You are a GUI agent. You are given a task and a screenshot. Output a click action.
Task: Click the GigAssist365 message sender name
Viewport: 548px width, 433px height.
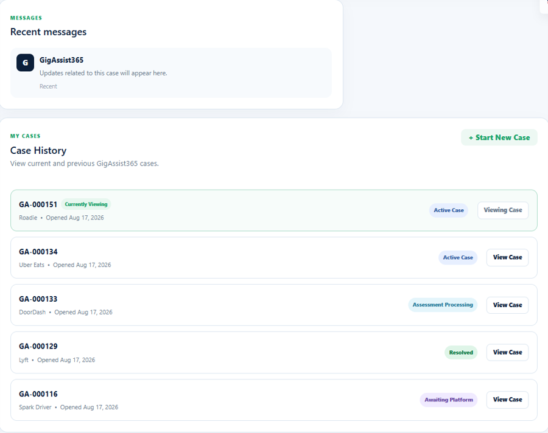point(61,60)
